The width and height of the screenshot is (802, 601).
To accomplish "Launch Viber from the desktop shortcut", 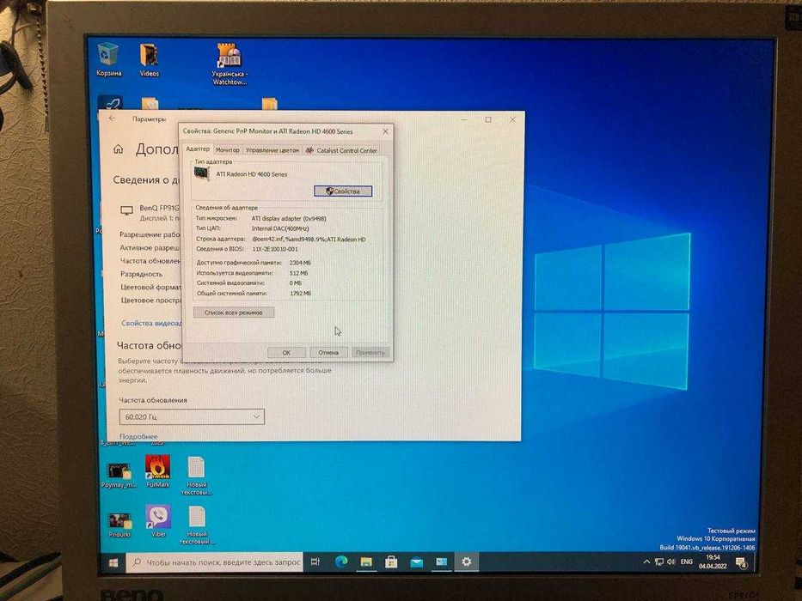I will (158, 521).
